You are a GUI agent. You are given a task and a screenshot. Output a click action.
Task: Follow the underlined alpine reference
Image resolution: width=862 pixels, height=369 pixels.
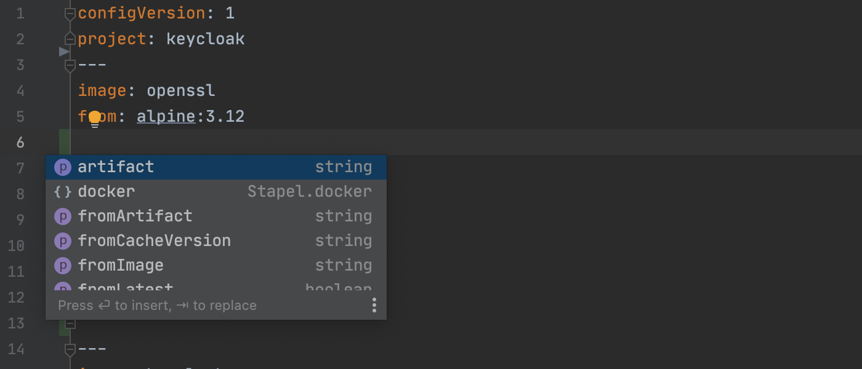[166, 117]
